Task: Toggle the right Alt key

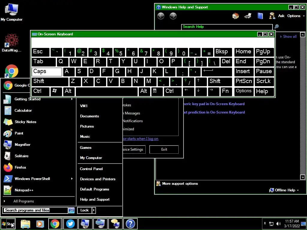Action: (145, 91)
